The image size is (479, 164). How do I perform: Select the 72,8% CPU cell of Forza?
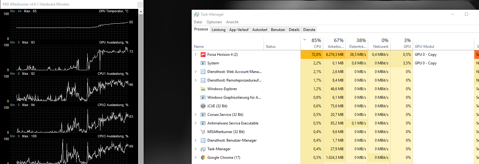coord(312,55)
